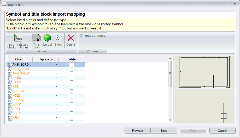Click the title block preview thumbnail
Image resolution: width=240 pixels, height=138 pixels.
(x=204, y=71)
